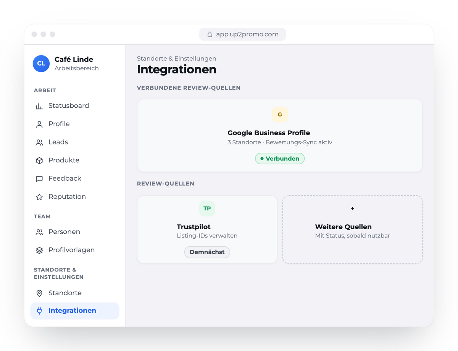Open the Statusboard menu item
This screenshot has width=458, height=351.
click(75, 106)
